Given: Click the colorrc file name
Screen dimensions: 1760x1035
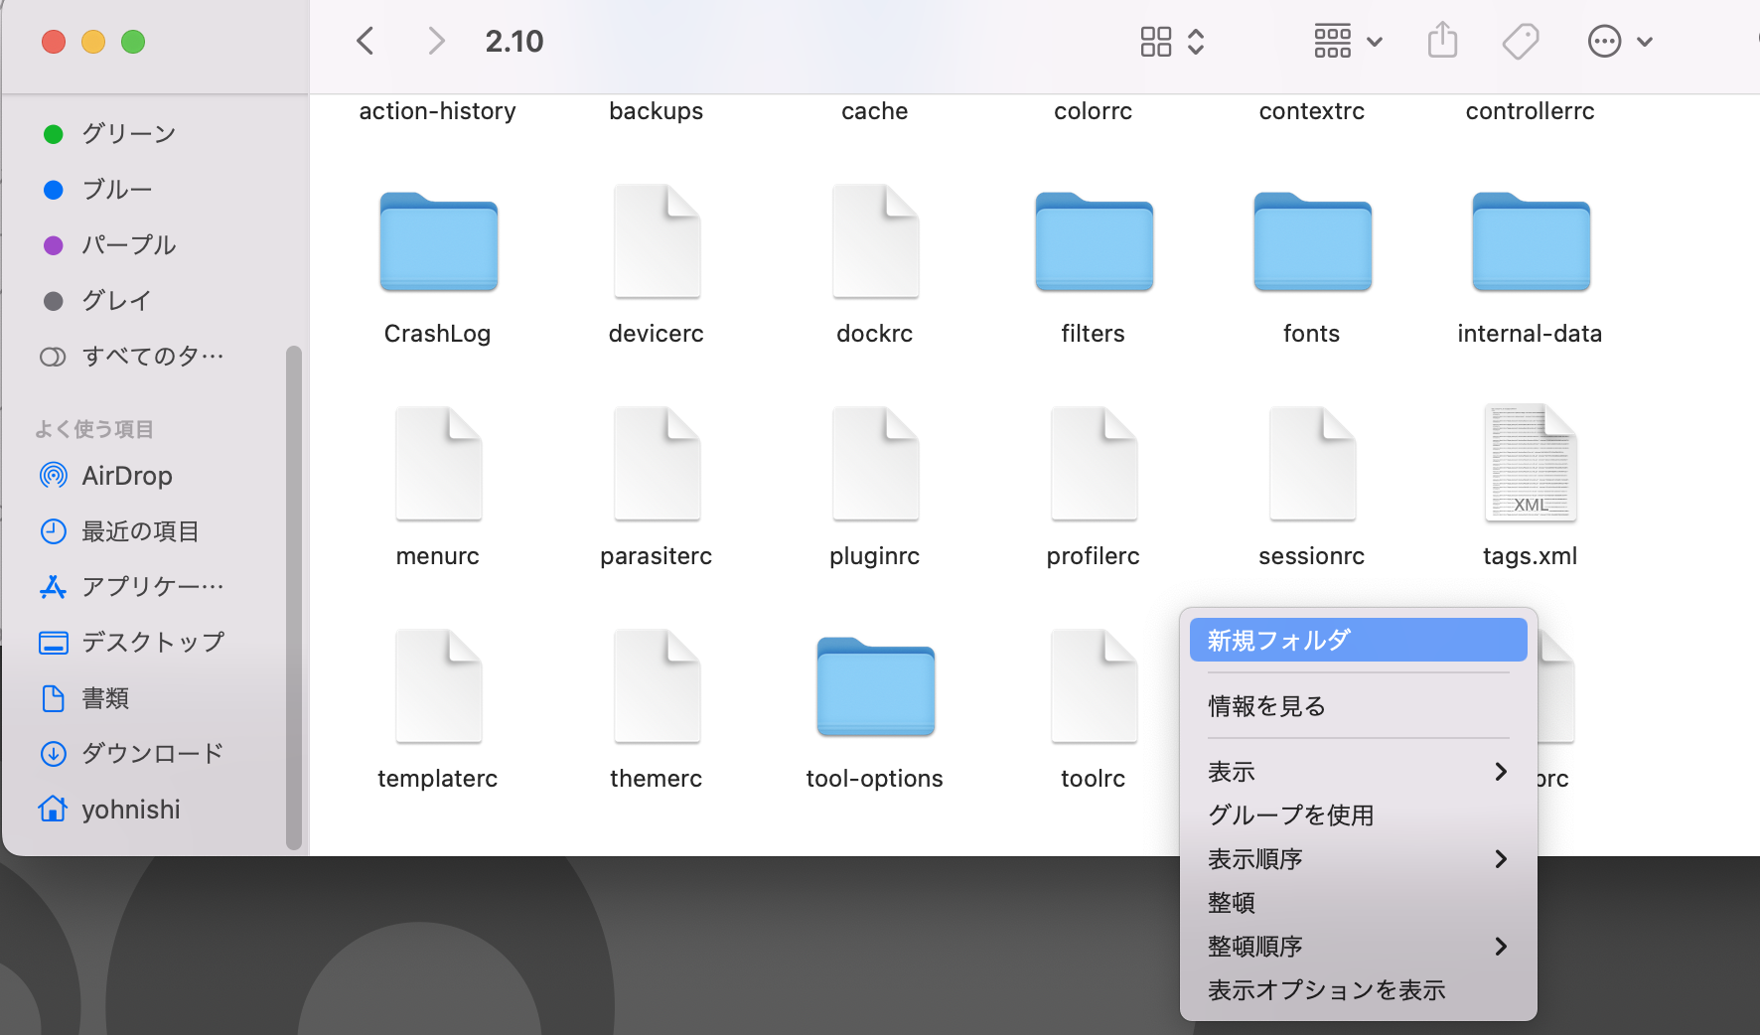Looking at the screenshot, I should click(1094, 110).
